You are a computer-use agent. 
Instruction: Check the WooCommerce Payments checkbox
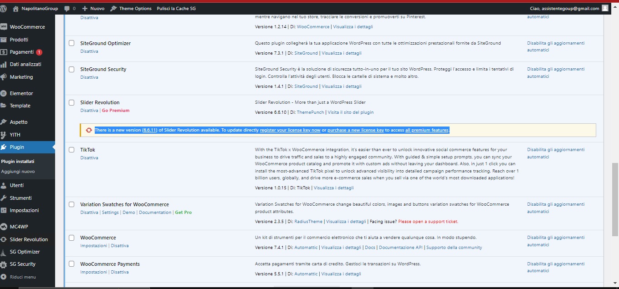[x=72, y=264]
